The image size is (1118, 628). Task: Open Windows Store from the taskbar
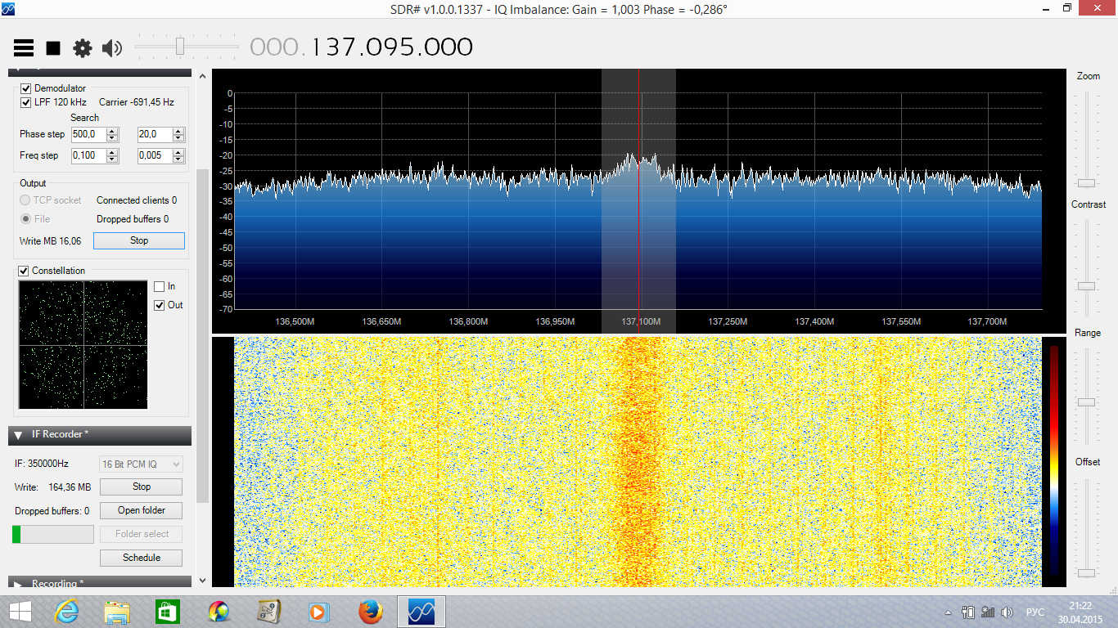click(x=168, y=612)
